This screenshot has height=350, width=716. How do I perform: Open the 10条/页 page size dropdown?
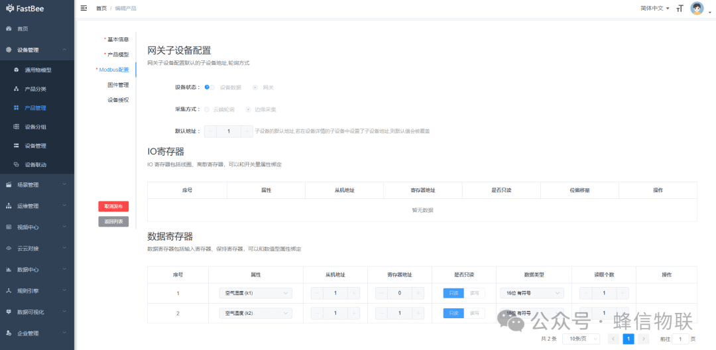pos(581,339)
